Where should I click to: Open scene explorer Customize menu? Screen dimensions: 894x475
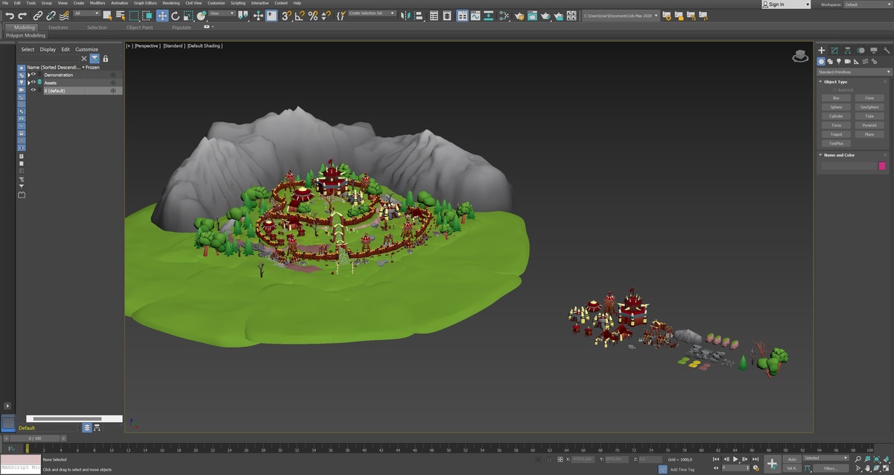[x=86, y=49]
